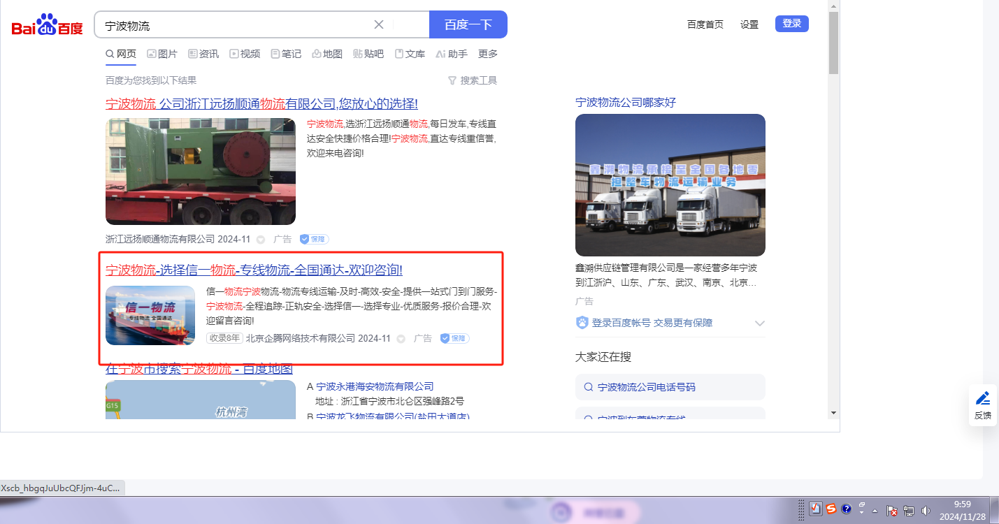Click the source name 浙江远扬顺通物流有限公司
The height and width of the screenshot is (524, 999).
click(x=160, y=239)
